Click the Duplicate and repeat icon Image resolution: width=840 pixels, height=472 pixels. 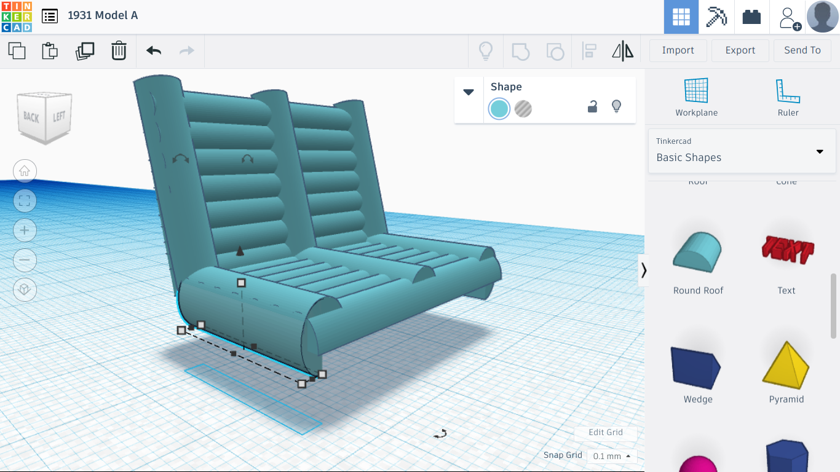click(x=85, y=50)
